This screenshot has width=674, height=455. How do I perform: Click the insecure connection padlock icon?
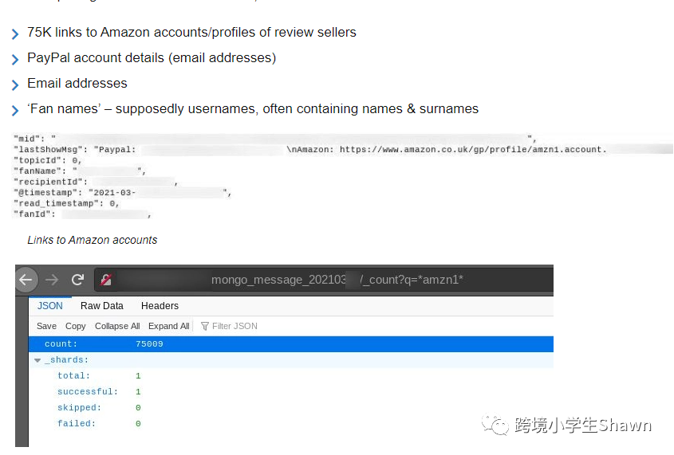pyautogui.click(x=105, y=280)
